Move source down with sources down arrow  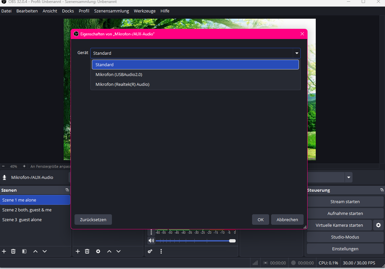click(118, 251)
